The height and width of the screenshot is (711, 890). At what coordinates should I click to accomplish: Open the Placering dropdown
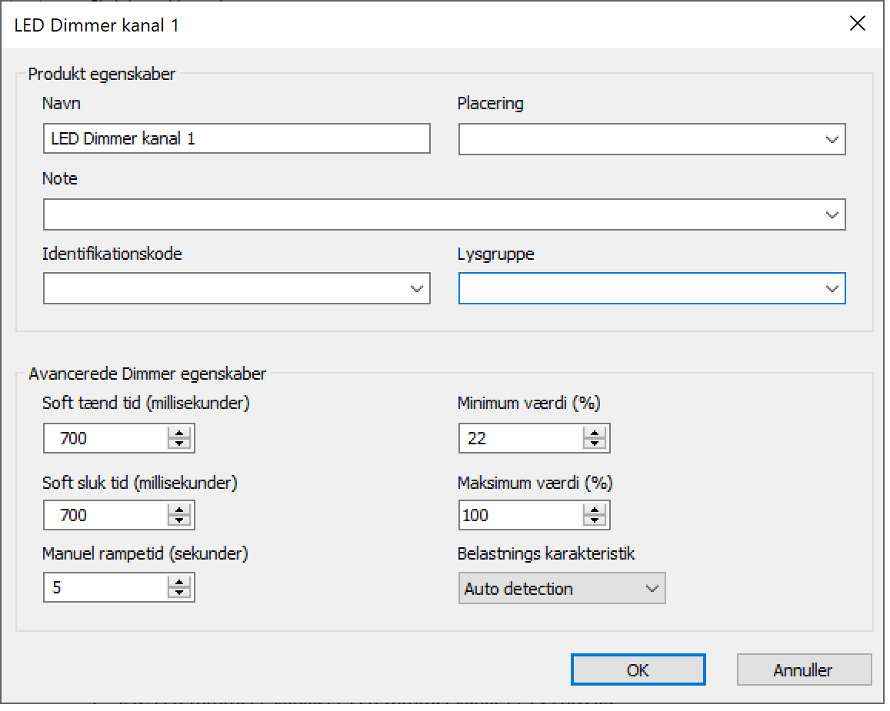831,140
